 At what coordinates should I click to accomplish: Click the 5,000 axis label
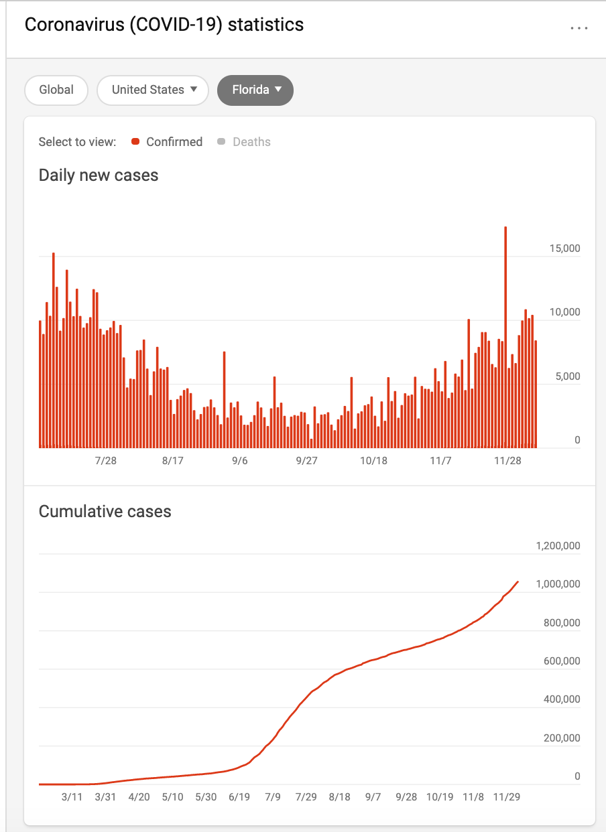[567, 376]
